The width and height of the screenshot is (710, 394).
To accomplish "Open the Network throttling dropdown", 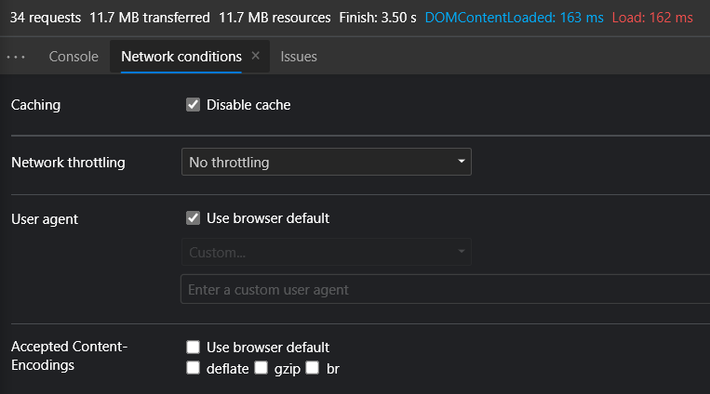I will tap(326, 162).
